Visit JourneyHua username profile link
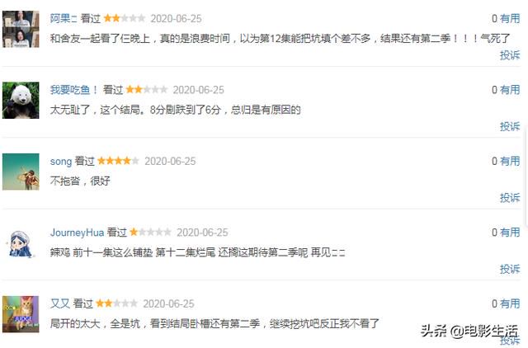 tap(77, 233)
